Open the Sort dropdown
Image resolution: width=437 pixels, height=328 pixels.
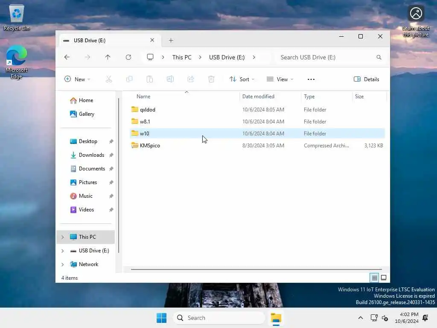242,79
